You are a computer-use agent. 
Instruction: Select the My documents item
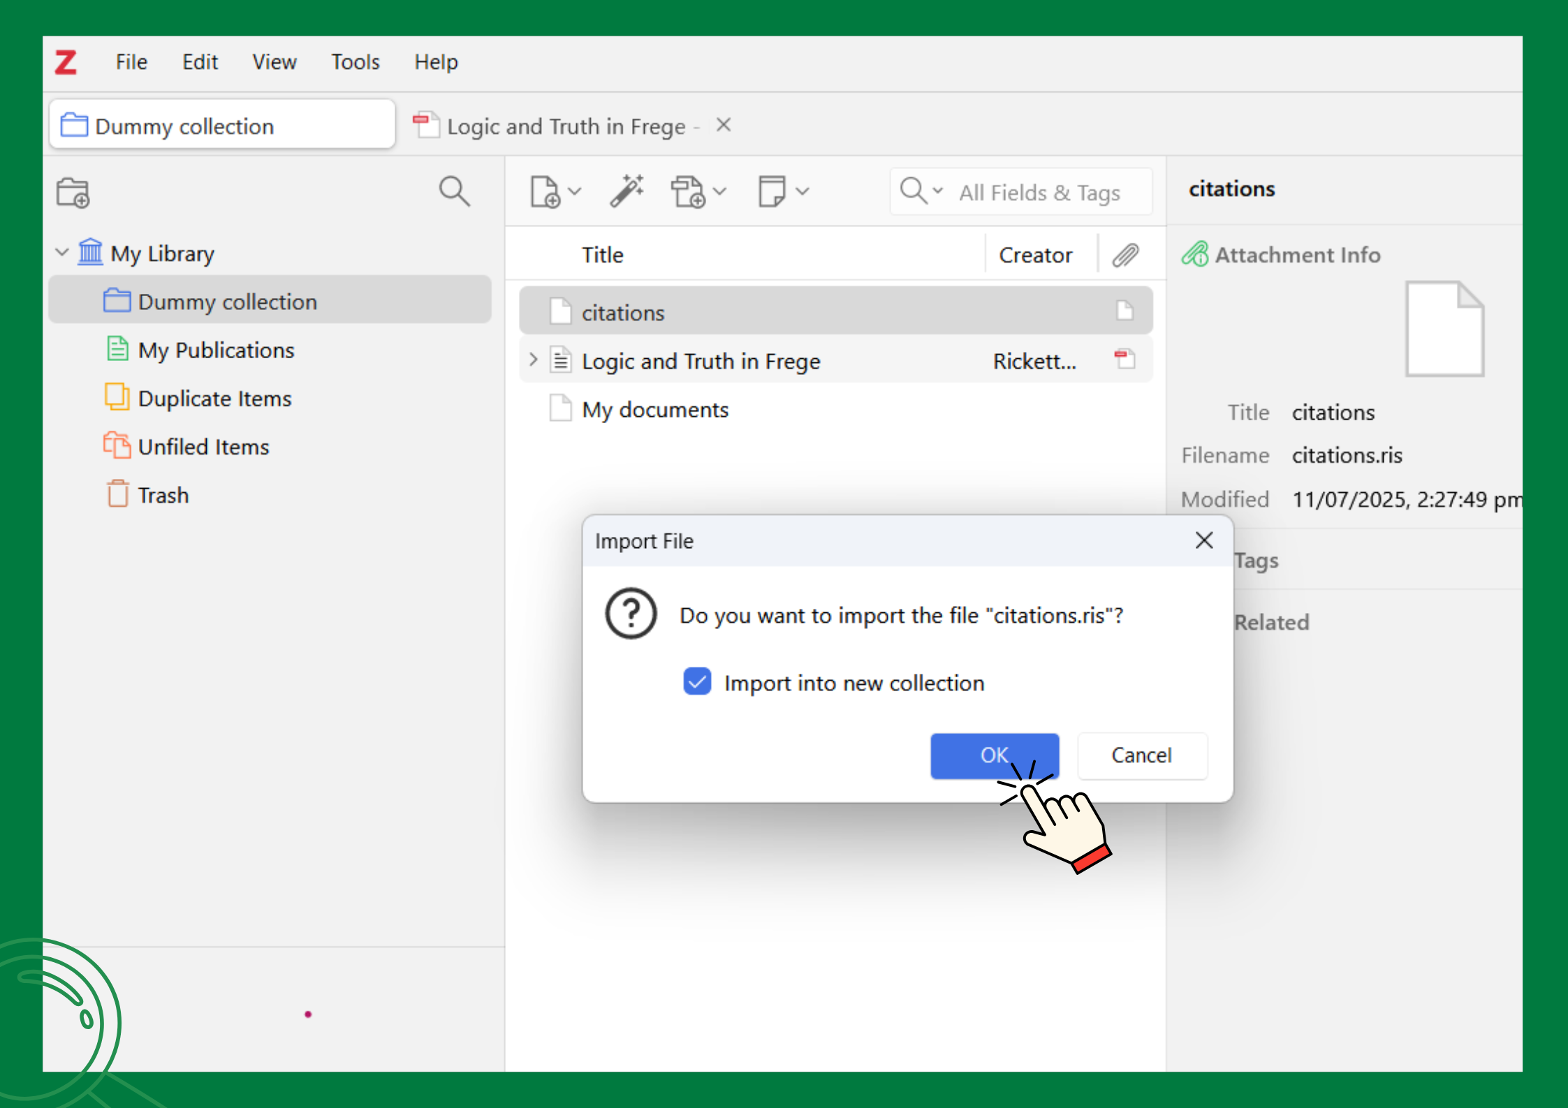(x=835, y=408)
